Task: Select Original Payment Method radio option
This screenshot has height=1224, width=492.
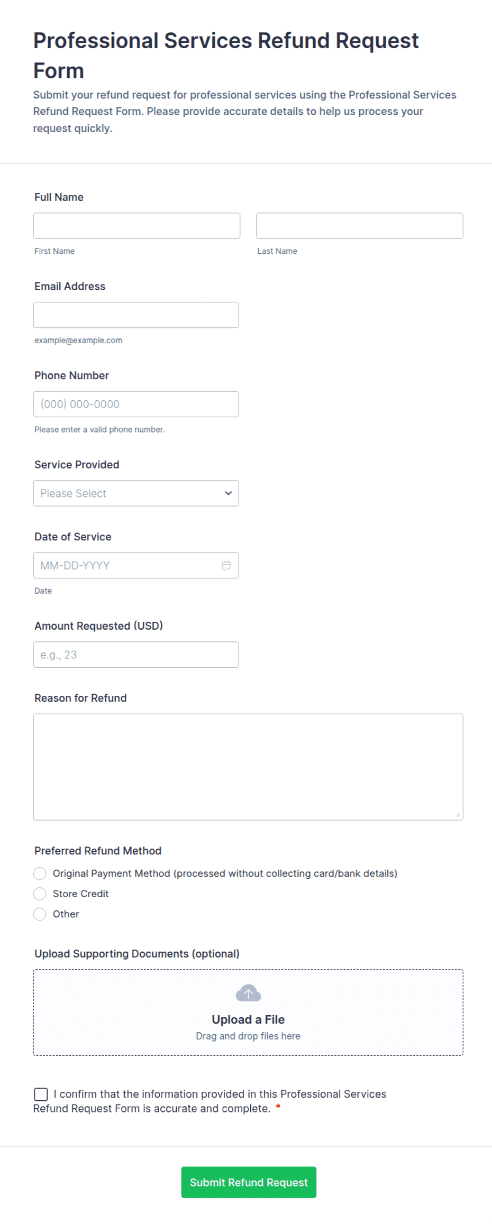Action: (x=40, y=873)
